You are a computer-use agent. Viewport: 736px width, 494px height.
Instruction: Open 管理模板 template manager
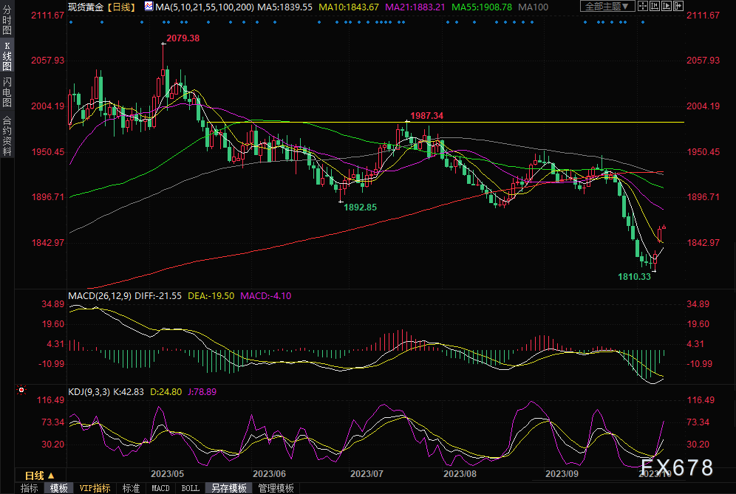[276, 488]
